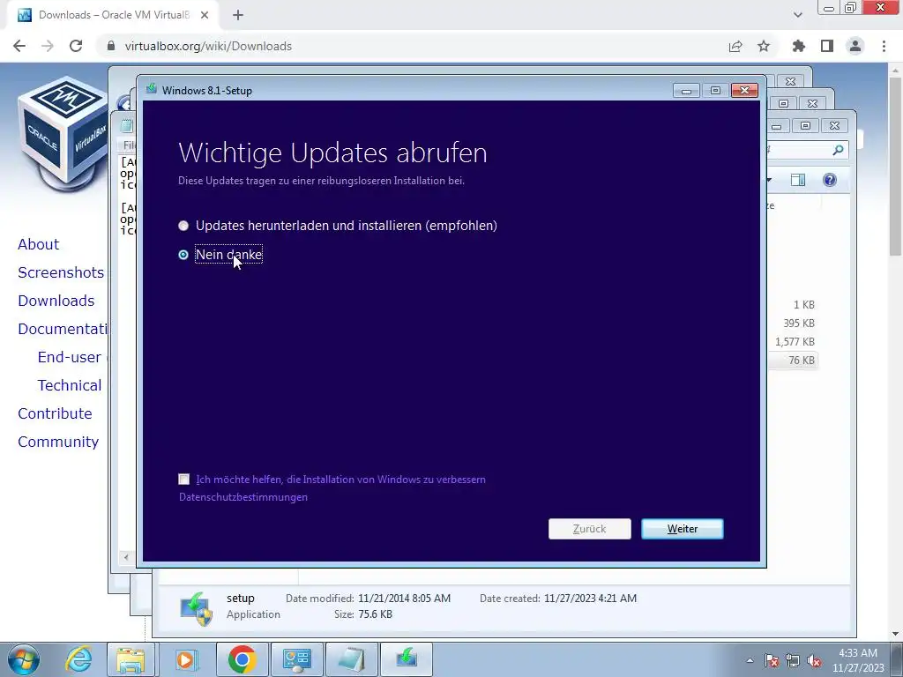Select the Nein danke radio button
This screenshot has width=903, height=677.
pos(183,255)
